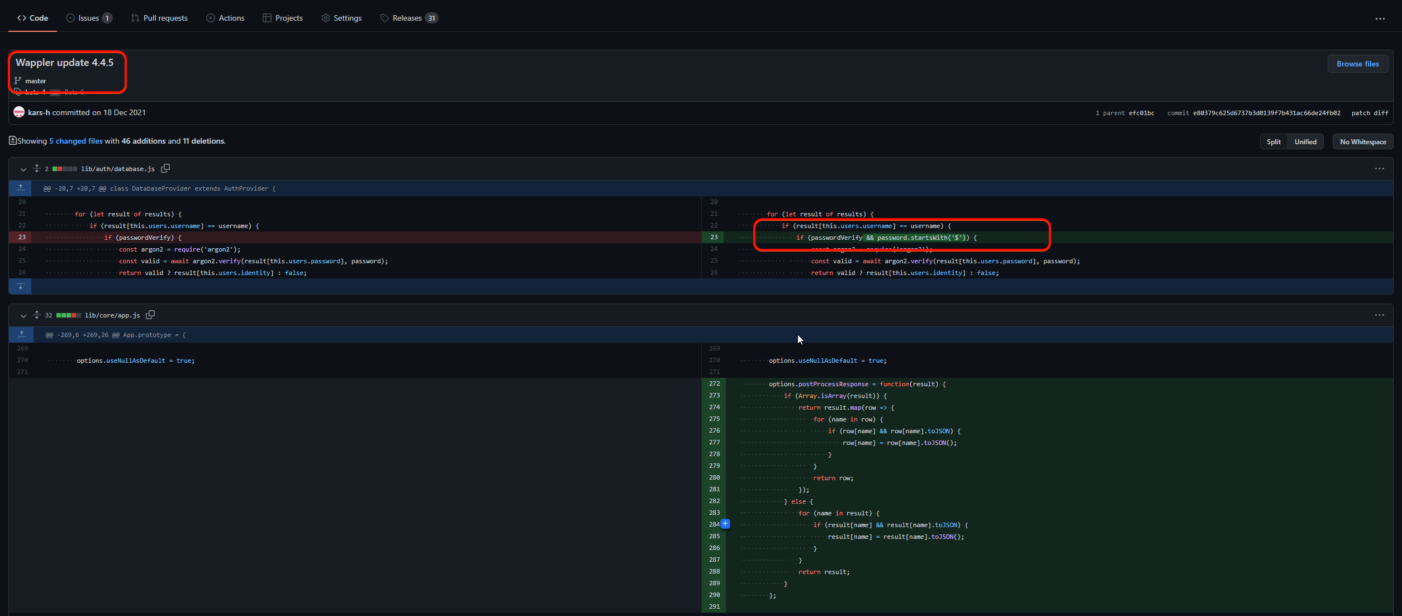The height and width of the screenshot is (616, 1402).
Task: Open the parent commit efc01bc
Action: pos(1141,113)
